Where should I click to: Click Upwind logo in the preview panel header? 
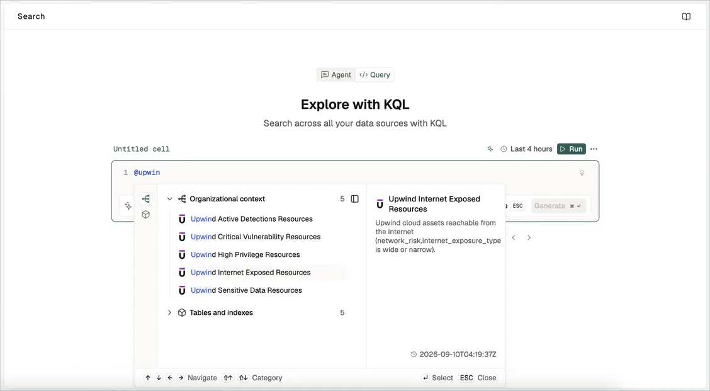[x=380, y=204]
